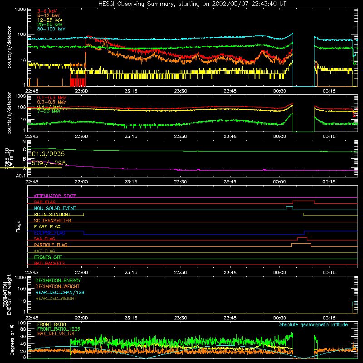Image resolution: width=363 pixels, height=363 pixels.
Task: Click the '0.8-7 MeV' legend label
Action: tap(50, 107)
